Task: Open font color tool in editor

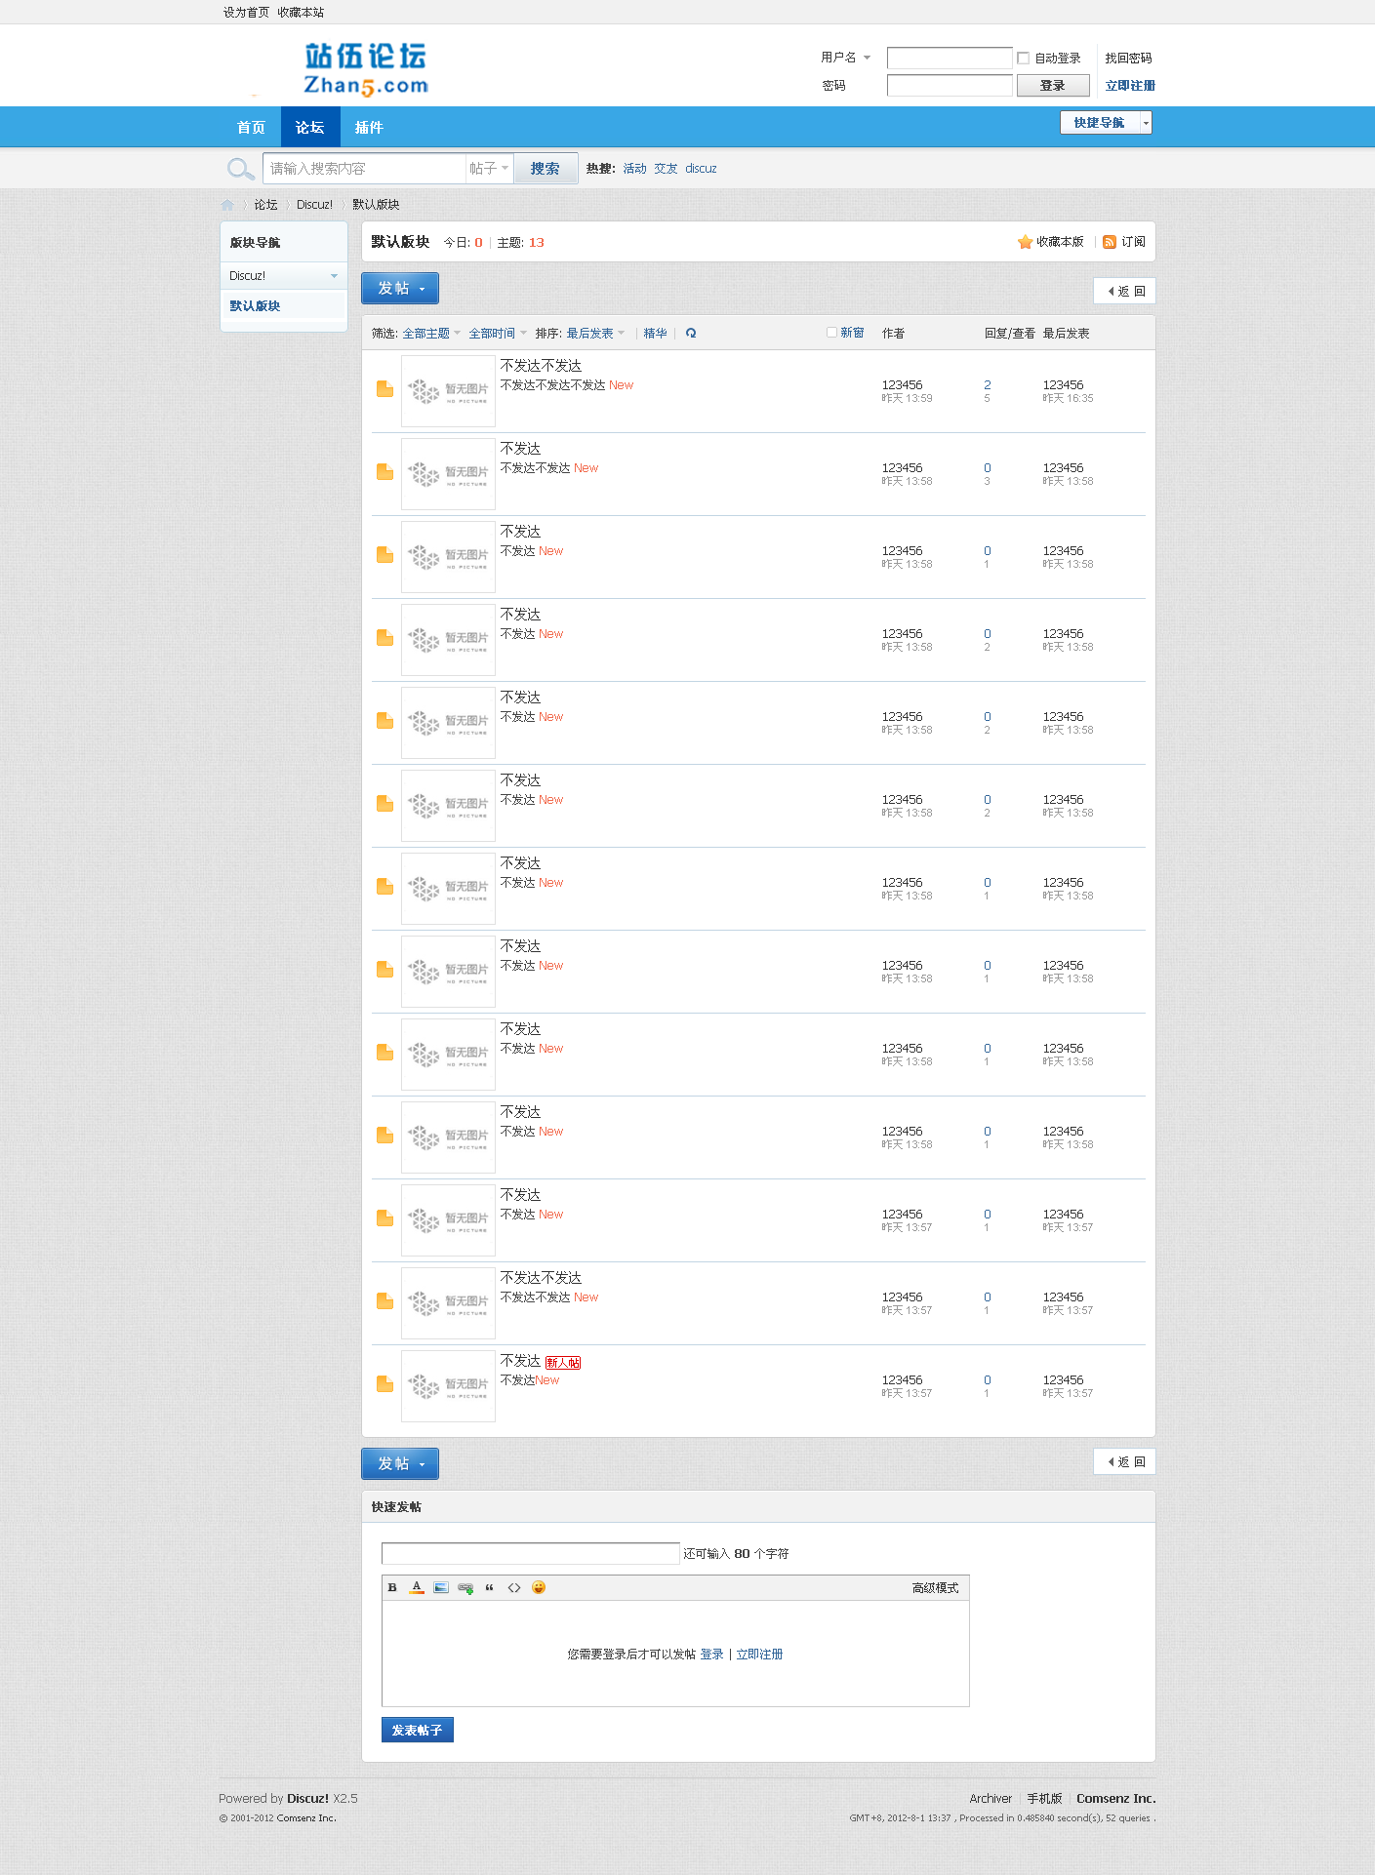Action: 417,1587
